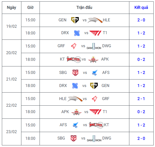Viewport: 155px width, 147px height.
Task: Click the DAMWON logo on 20/02
Action: tap(94, 46)
